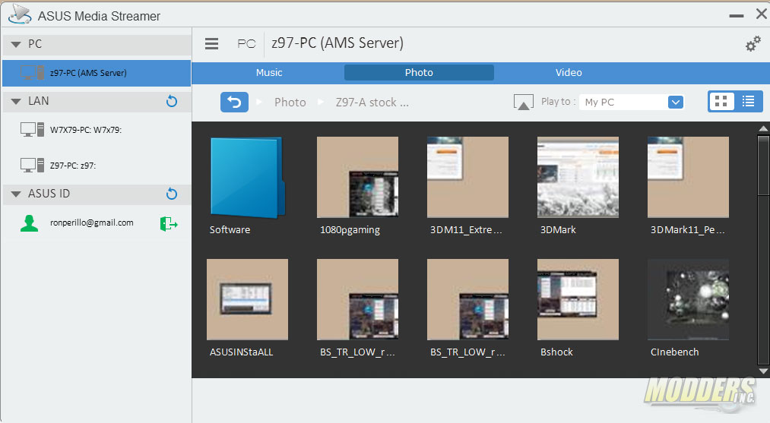770x423 pixels.
Task: Collapse the ASUS ID section
Action: [x=16, y=194]
